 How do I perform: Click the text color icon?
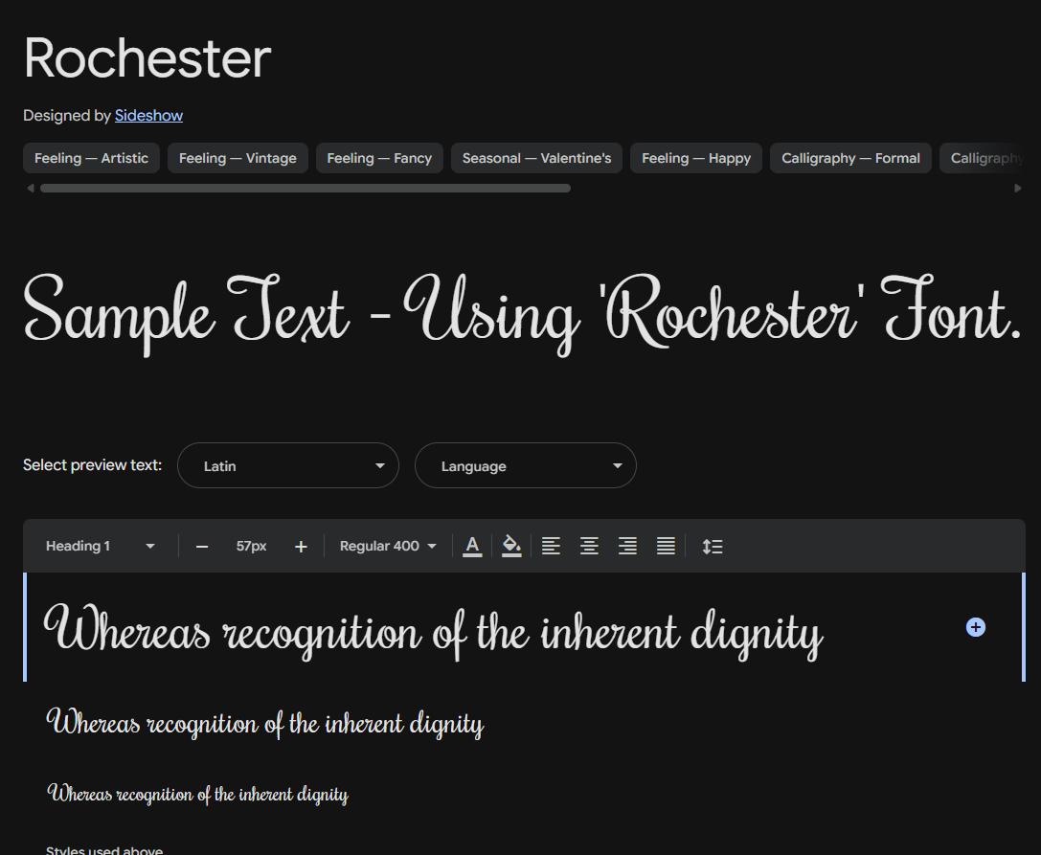tap(472, 547)
